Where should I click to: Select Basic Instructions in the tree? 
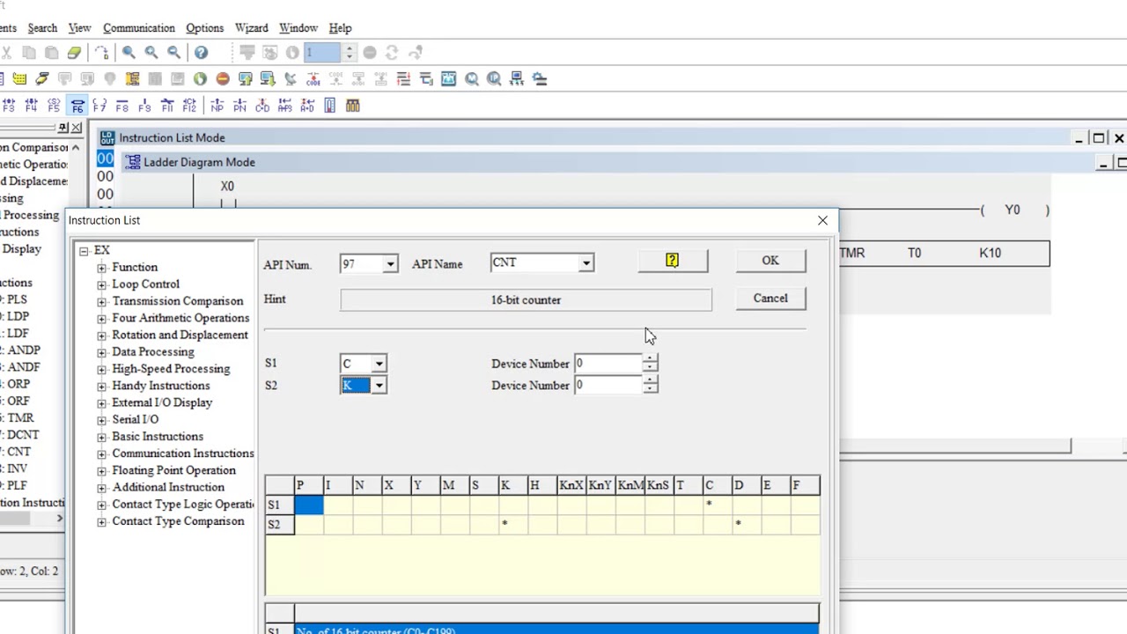[x=158, y=437]
